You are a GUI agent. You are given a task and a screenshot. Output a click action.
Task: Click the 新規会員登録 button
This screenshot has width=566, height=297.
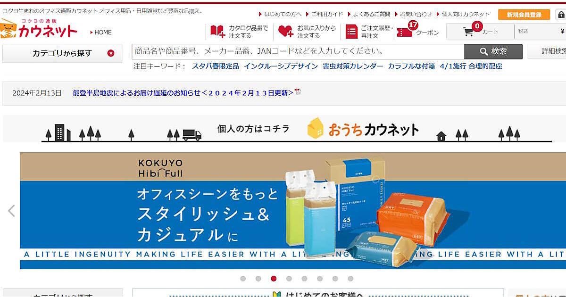click(524, 15)
